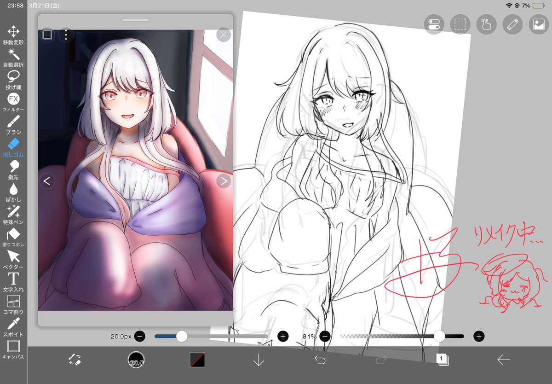The width and height of the screenshot is (552, 384).
Task: Increase brush thickness with plus button
Action: click(x=283, y=336)
